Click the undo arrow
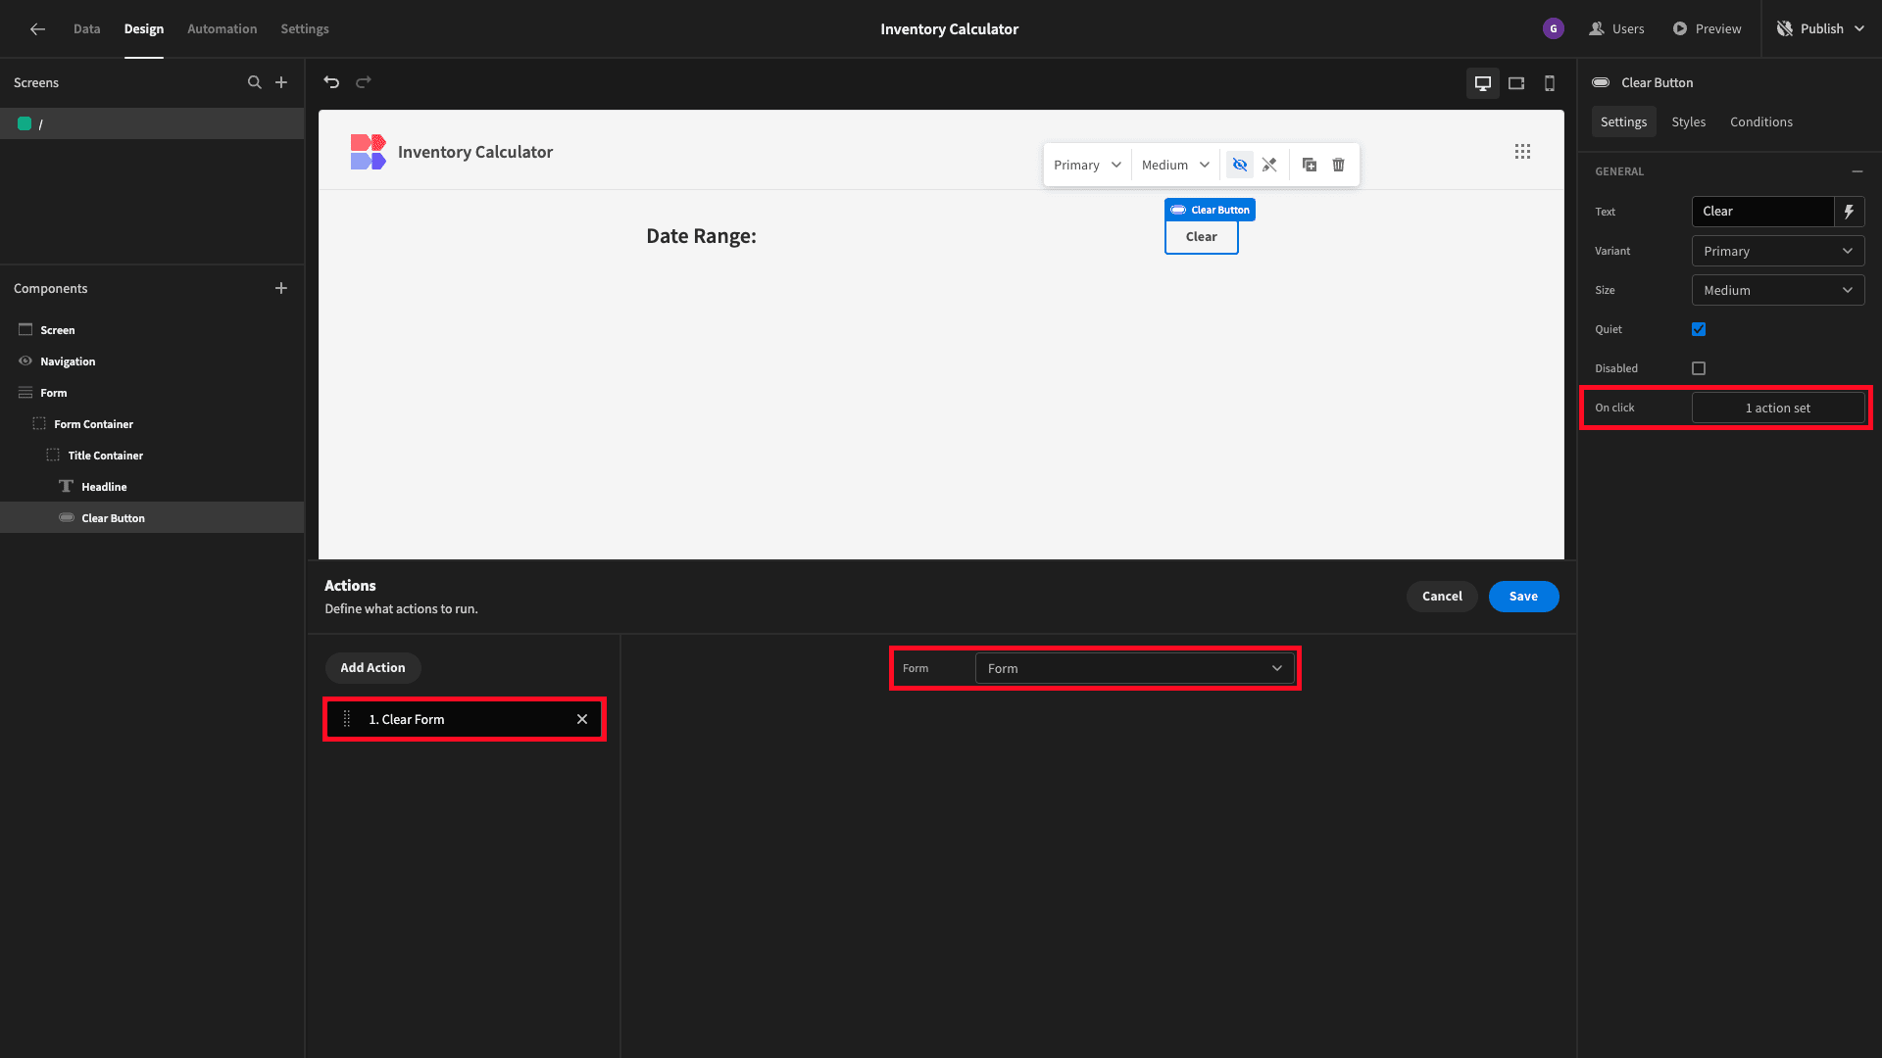 [x=331, y=82]
